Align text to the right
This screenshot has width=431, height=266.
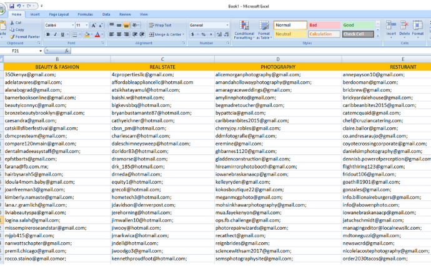pos(126,34)
